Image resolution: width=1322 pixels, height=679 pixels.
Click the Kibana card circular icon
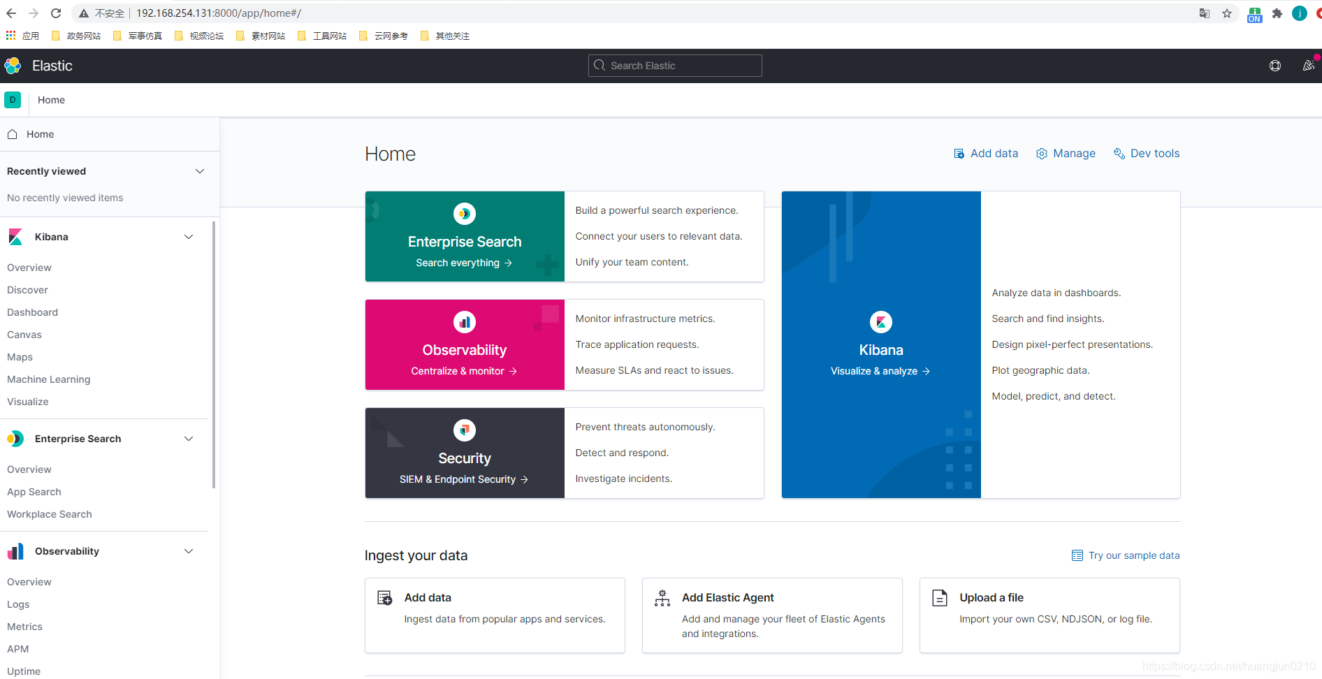tap(881, 322)
